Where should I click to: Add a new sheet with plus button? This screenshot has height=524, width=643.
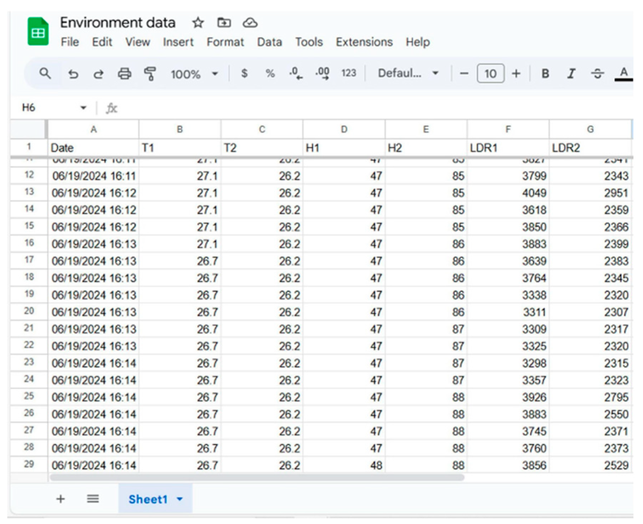pyautogui.click(x=60, y=499)
